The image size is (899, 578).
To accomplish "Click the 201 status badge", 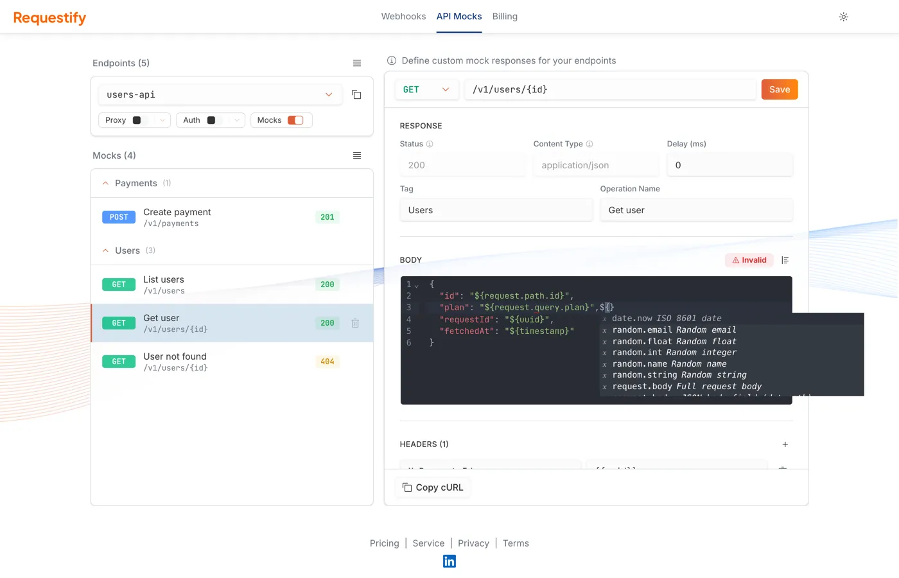I will [327, 217].
